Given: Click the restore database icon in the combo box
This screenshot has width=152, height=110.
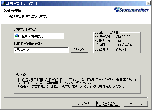Looking at the screenshot, I should pyautogui.click(x=17, y=36).
